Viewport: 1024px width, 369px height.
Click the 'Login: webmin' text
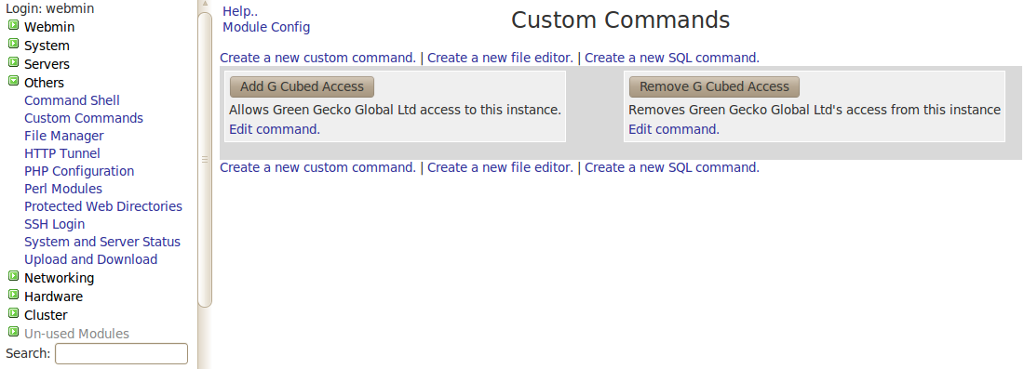(x=49, y=9)
